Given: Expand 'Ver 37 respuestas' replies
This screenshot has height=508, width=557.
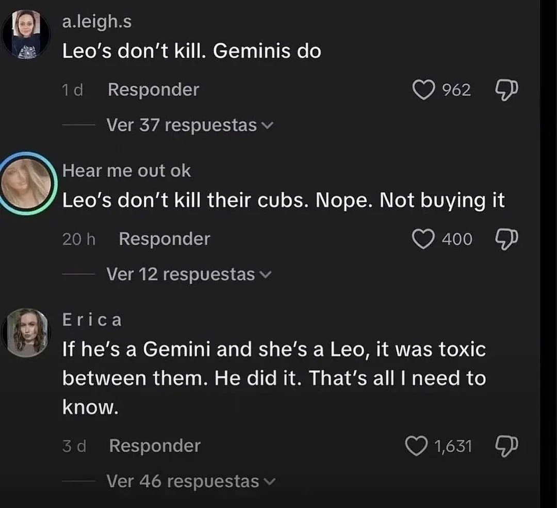Looking at the screenshot, I should point(190,125).
